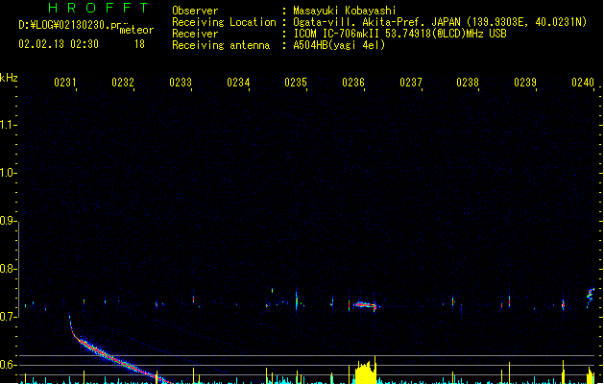Screen dimensions: 604x384
Task: Click the 1.0 kHz axis label
Action: click(x=8, y=173)
